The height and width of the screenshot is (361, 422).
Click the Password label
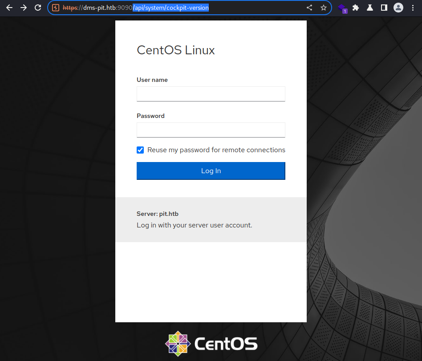click(150, 116)
